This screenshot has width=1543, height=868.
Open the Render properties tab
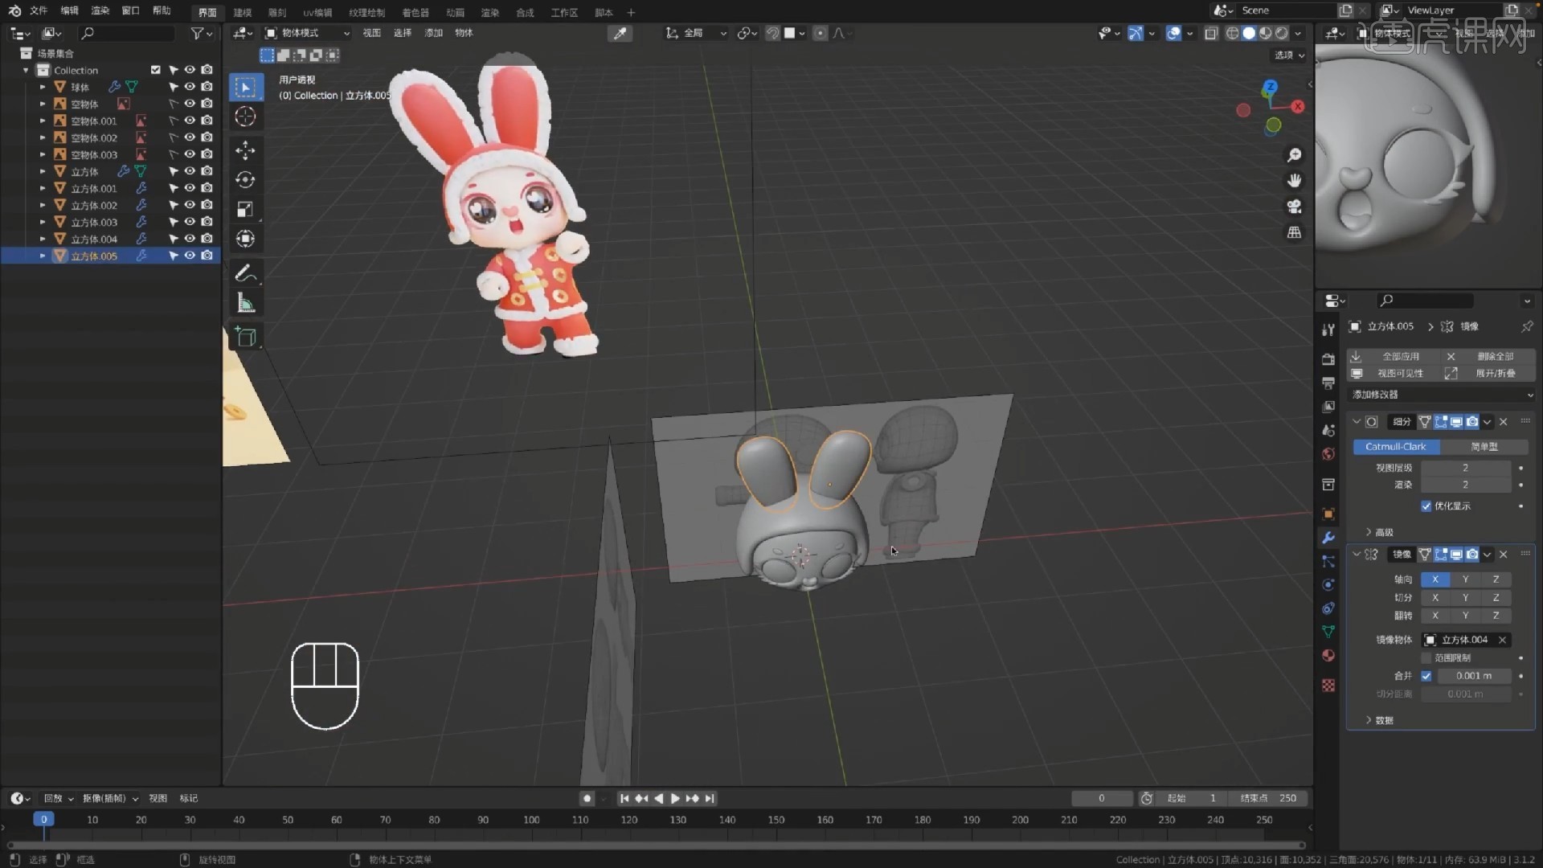pos(1328,359)
